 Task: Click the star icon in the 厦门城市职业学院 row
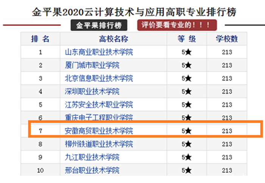pyautogui.click(x=189, y=65)
